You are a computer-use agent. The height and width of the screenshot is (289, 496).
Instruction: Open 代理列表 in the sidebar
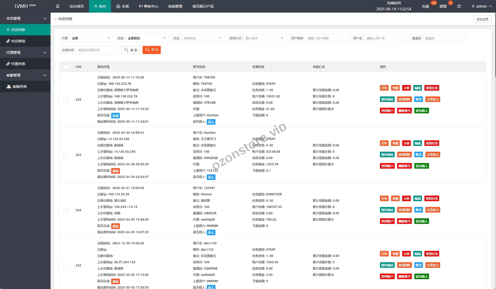(18, 64)
